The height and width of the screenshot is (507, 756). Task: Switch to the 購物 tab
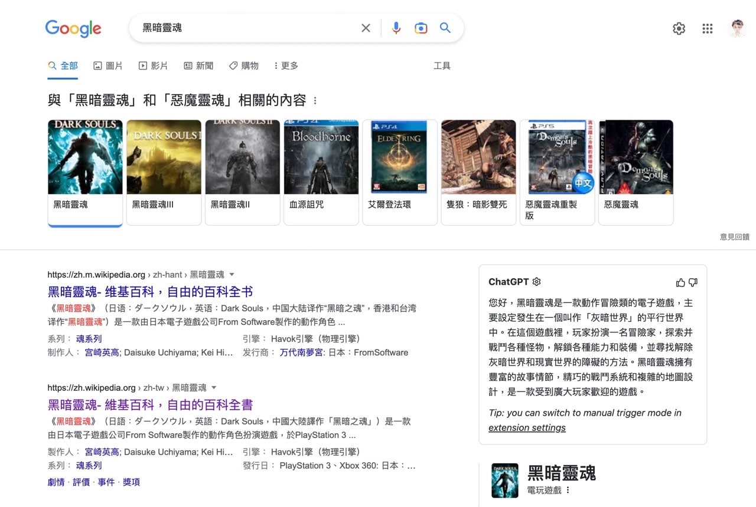(x=244, y=65)
